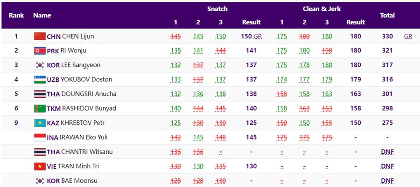This screenshot has height=187, width=420.
Task: Click the Rank column header
Action: tap(16, 15)
